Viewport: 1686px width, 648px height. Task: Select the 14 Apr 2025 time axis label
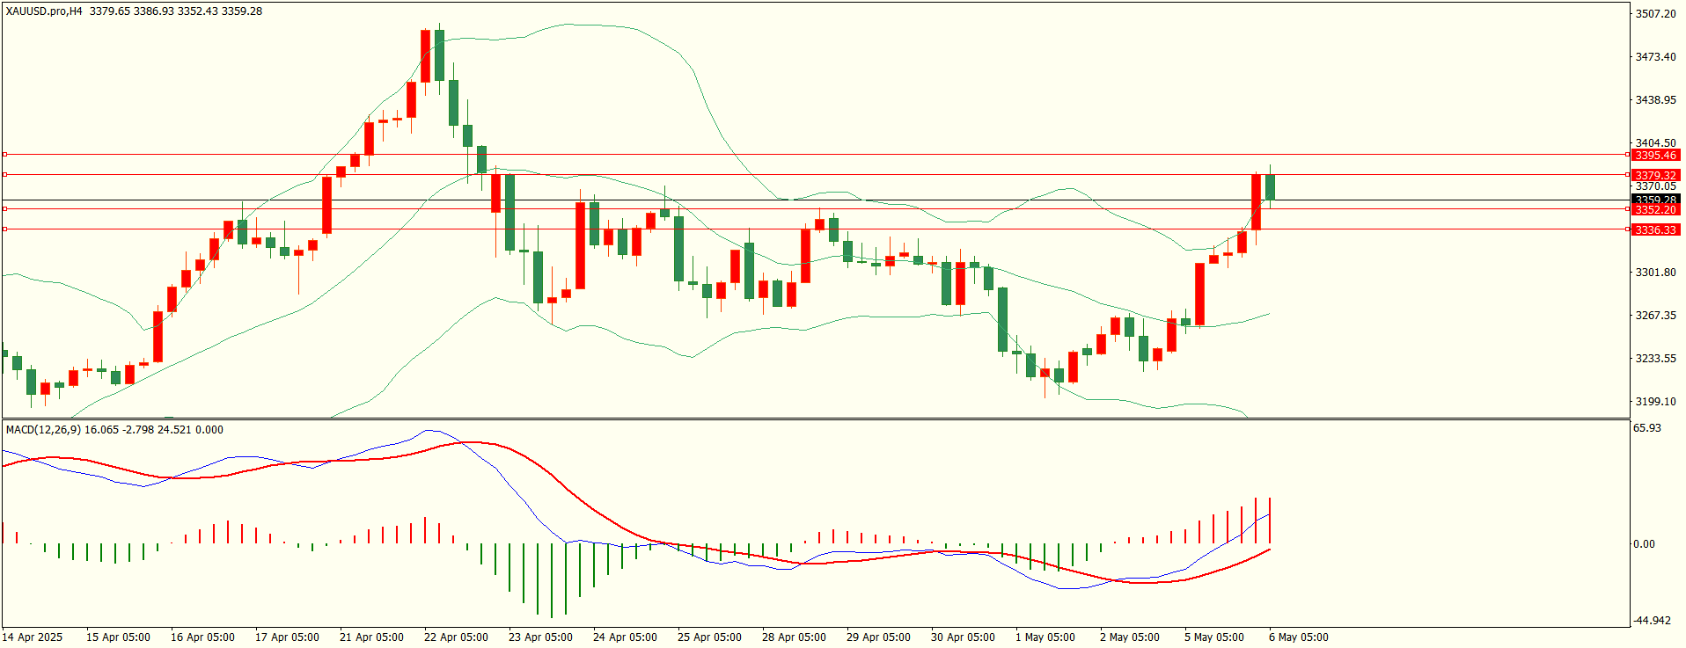point(33,637)
